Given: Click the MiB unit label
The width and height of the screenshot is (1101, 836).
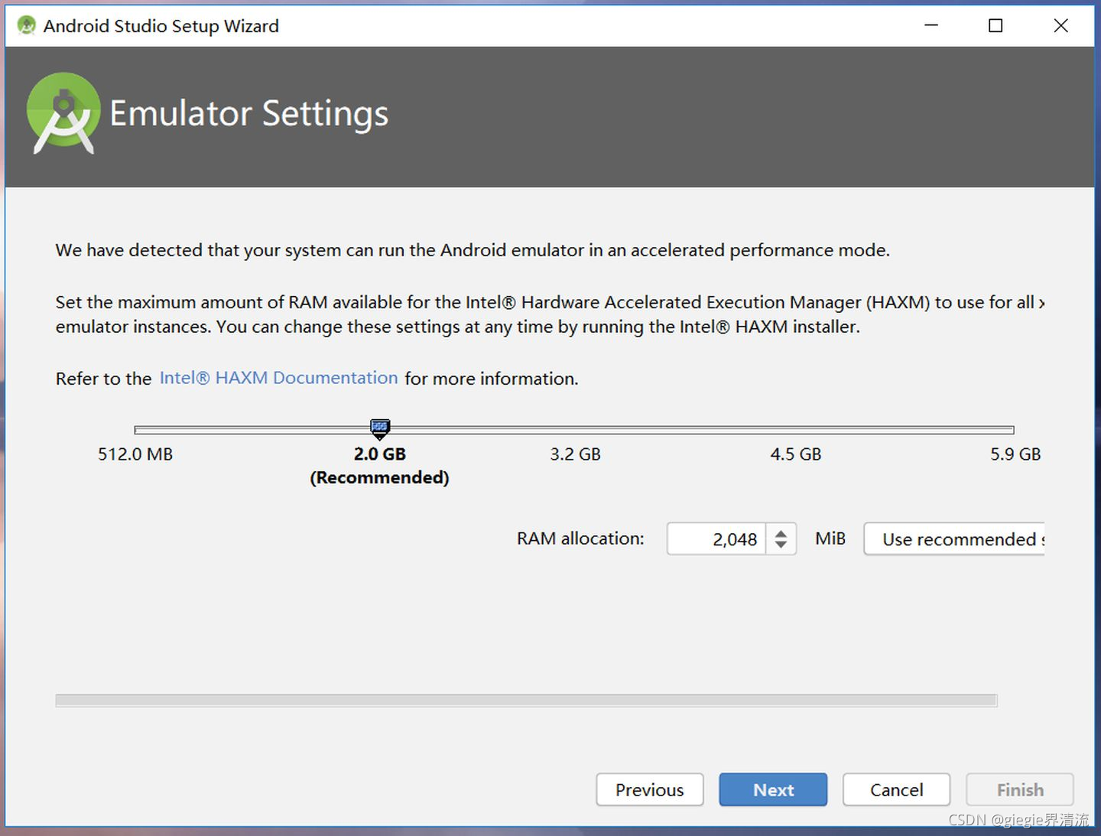Looking at the screenshot, I should [x=830, y=538].
